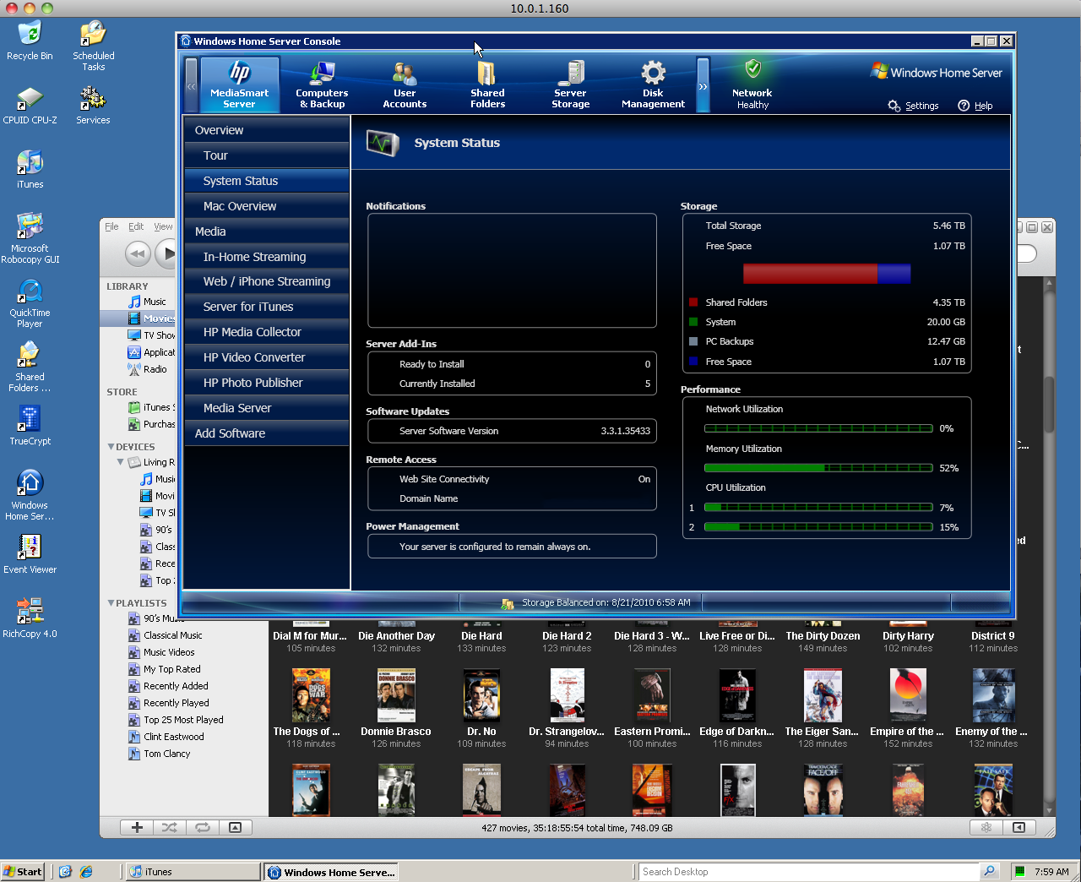This screenshot has height=882, width=1081.
Task: Open Windows Home Server desktop icon
Action: [30, 496]
